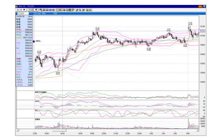Click the 1112/O symbol code field
The width and height of the screenshot is (221, 140).
[23, 13]
